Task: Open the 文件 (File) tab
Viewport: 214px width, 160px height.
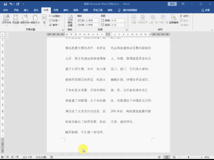Action: click(x=5, y=10)
